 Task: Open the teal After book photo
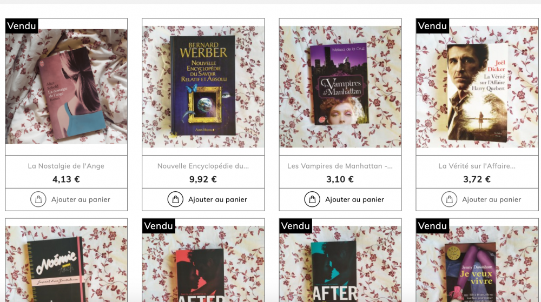click(340, 264)
